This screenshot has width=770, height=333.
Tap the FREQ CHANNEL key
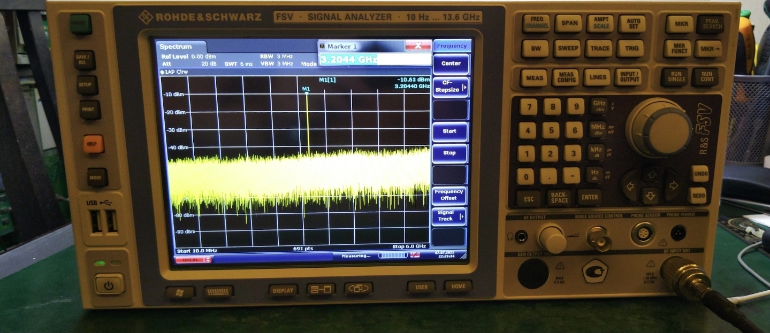pos(536,24)
